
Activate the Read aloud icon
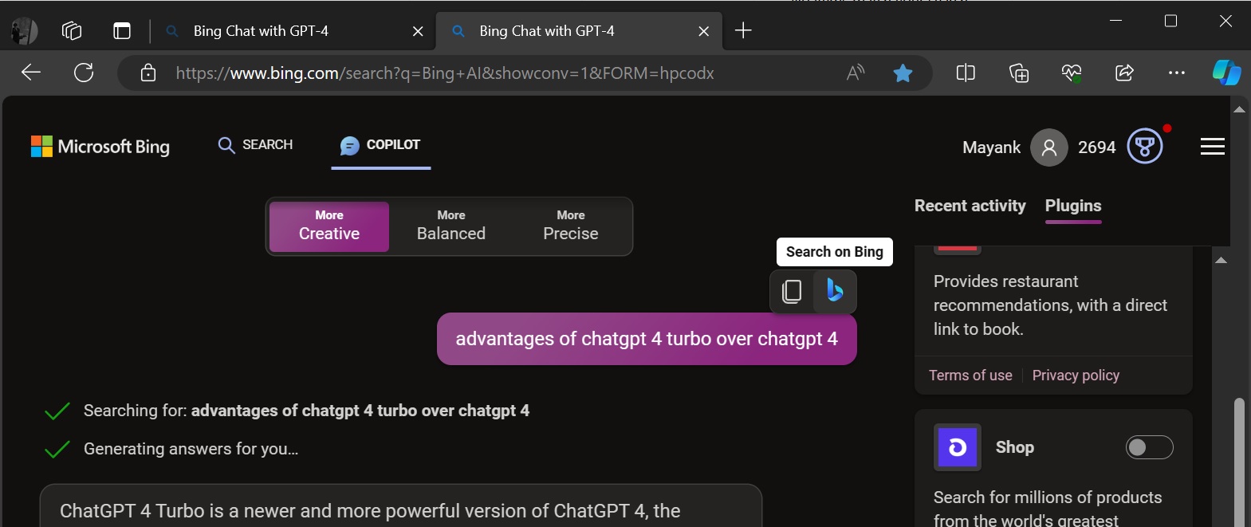[856, 73]
